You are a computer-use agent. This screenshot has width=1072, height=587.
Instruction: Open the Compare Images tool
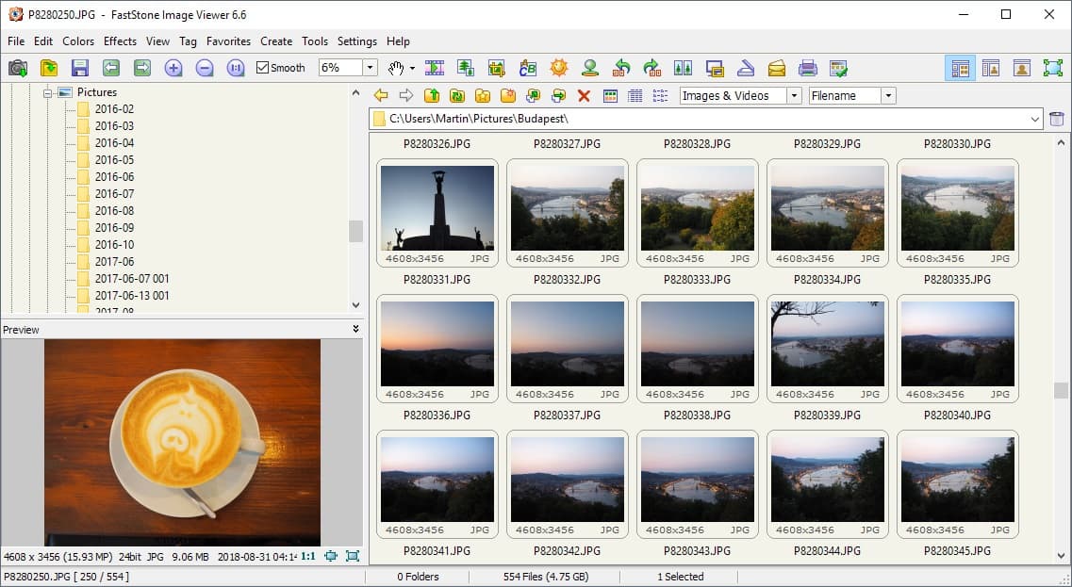pyautogui.click(x=683, y=68)
